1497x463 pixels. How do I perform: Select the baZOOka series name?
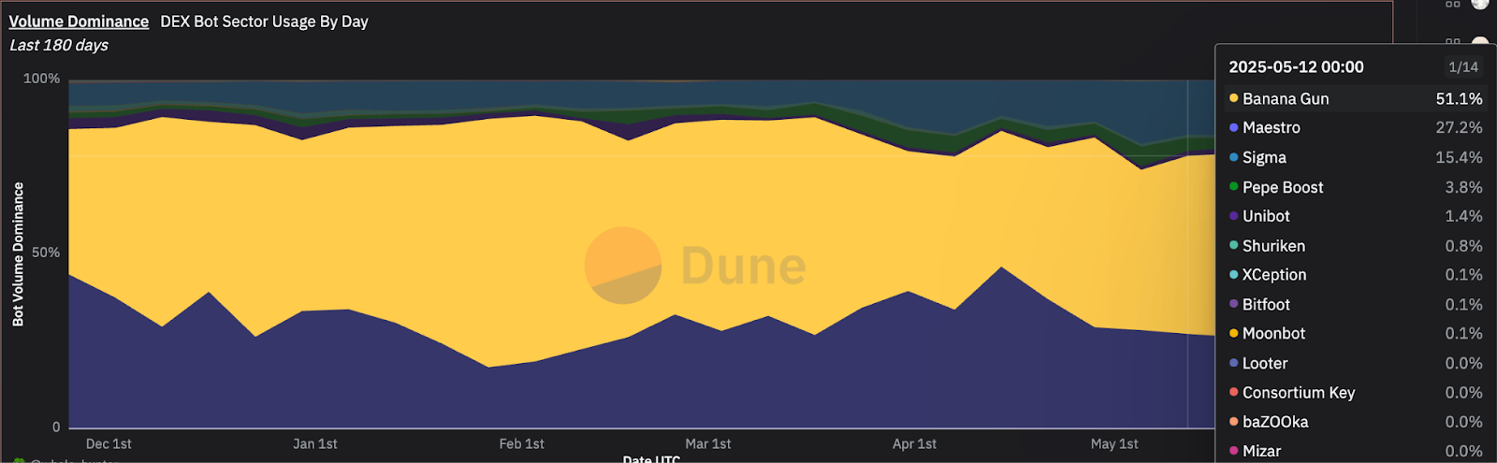1275,422
